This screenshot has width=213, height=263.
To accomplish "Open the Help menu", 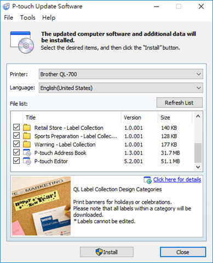I will pyautogui.click(x=49, y=18).
